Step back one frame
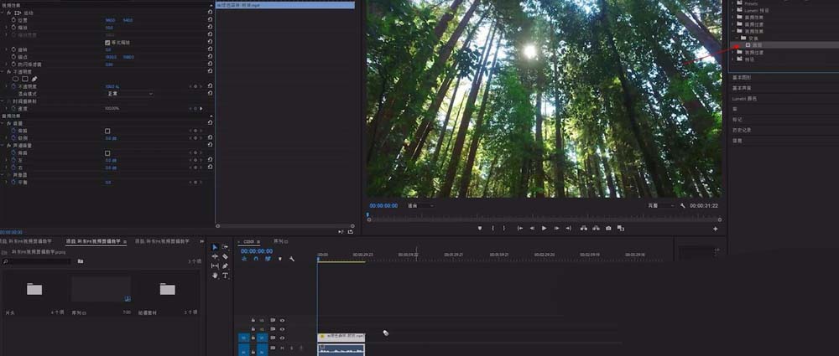The height and width of the screenshot is (356, 839). (532, 228)
